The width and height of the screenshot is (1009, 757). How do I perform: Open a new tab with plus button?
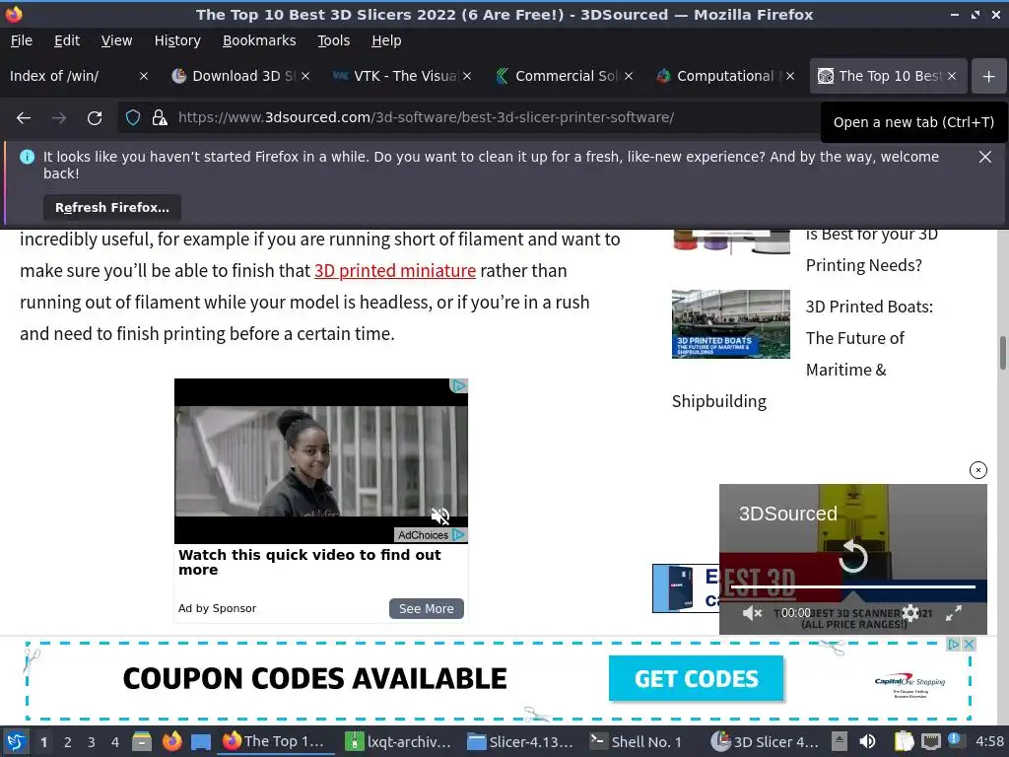point(988,76)
